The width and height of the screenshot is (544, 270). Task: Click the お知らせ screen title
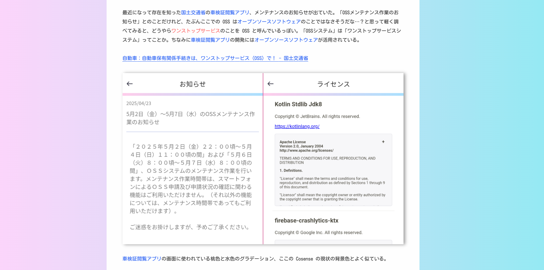pyautogui.click(x=193, y=84)
